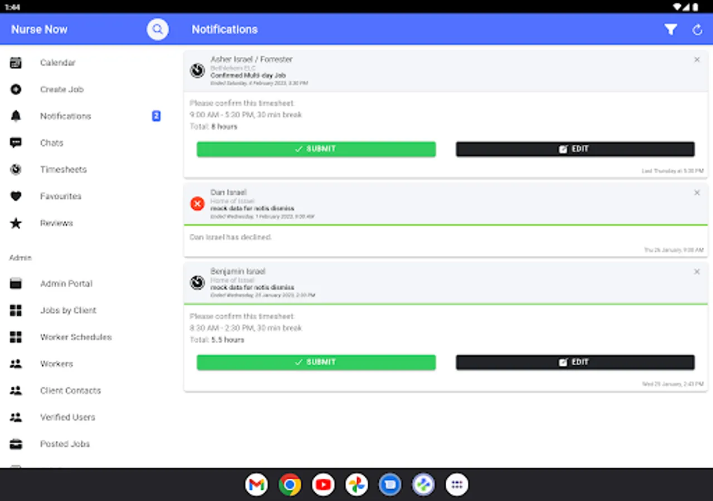This screenshot has height=501, width=713.
Task: Click the Client Contacts people icon
Action: pyautogui.click(x=16, y=391)
